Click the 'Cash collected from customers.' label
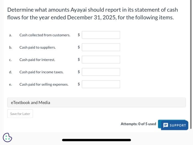Screen dimensions: 193x145 pyautogui.click(x=45, y=35)
